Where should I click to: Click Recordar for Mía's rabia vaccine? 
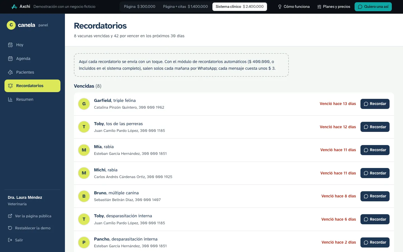pyautogui.click(x=375, y=150)
